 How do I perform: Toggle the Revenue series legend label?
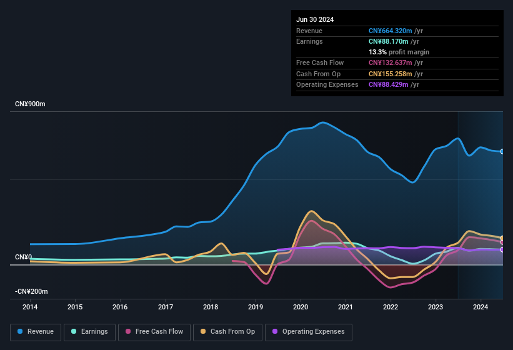41,332
